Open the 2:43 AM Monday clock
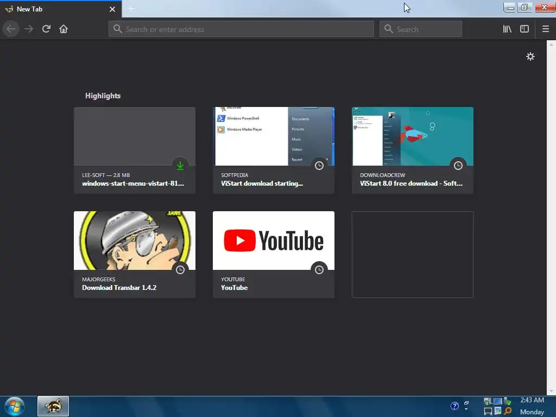 click(x=532, y=406)
